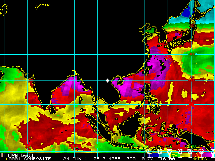Click the "214255" time value
215x161 pixels.
tap(112, 159)
